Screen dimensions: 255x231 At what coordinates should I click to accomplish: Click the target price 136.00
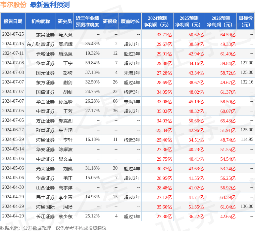click(247, 206)
